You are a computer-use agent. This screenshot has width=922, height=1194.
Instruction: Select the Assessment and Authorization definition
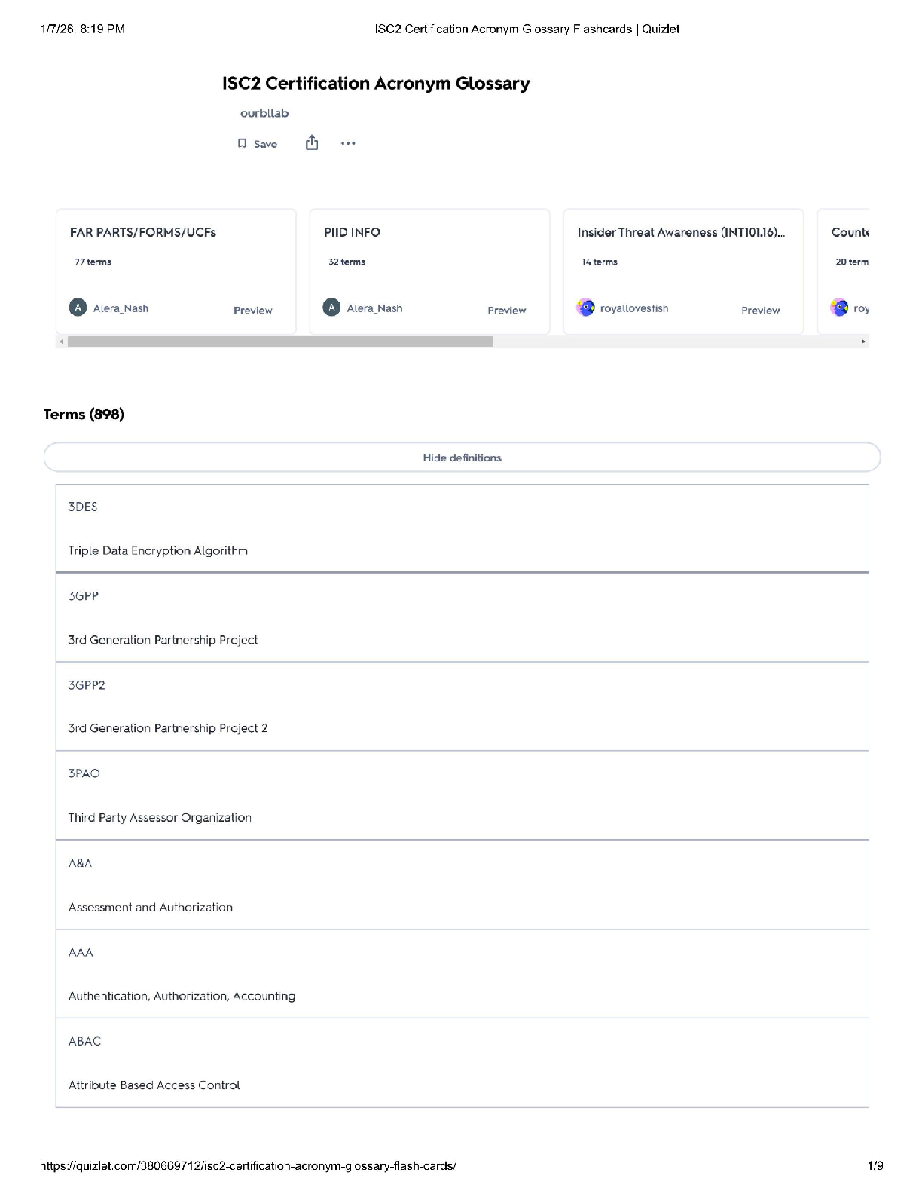point(151,908)
